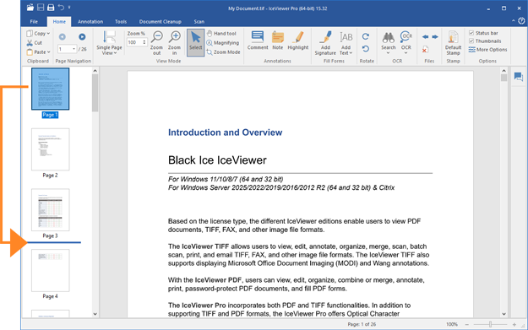Zoom in with the magnifier plus
Viewport: 528px width, 330px height.
pos(174,43)
